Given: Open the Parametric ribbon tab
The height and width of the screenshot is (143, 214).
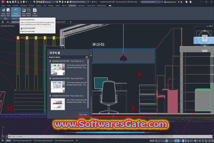Looking at the screenshot, I should point(23,6).
